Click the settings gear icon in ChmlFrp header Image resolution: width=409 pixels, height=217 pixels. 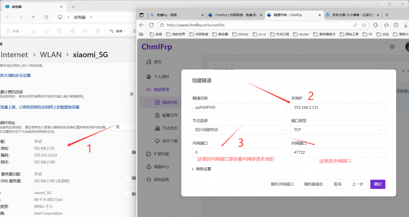[x=392, y=47]
